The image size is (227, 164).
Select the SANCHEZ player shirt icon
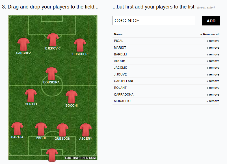23,44
